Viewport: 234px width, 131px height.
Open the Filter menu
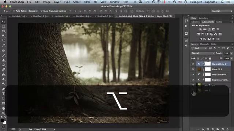pos(87,2)
